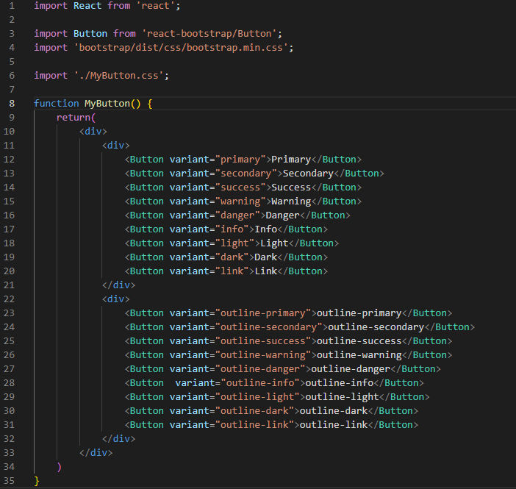Click the opening <div> tag on line 22
Image resolution: width=516 pixels, height=489 pixels.
(116, 299)
